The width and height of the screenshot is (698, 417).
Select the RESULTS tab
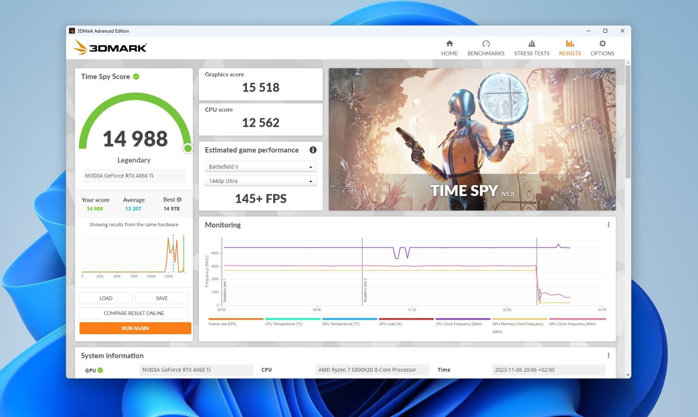click(x=570, y=48)
